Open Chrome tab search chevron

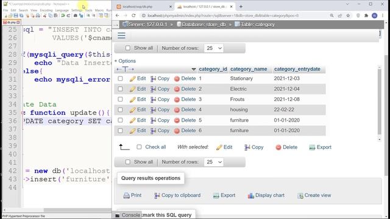pos(347,4)
